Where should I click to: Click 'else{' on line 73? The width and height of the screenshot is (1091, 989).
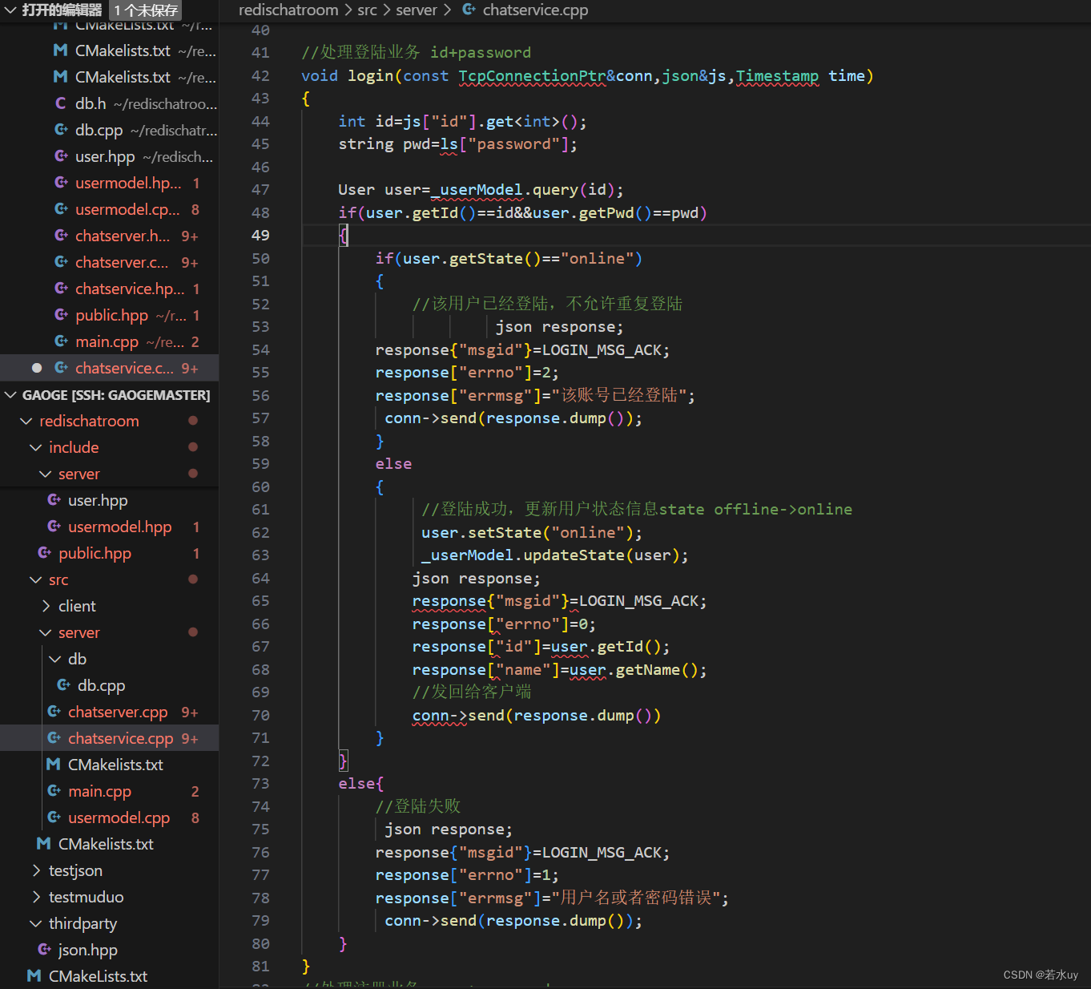(x=360, y=784)
